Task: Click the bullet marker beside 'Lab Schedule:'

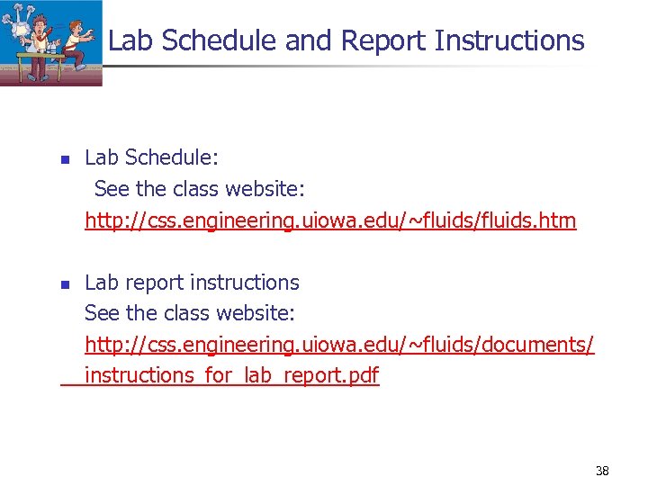Action: point(65,161)
